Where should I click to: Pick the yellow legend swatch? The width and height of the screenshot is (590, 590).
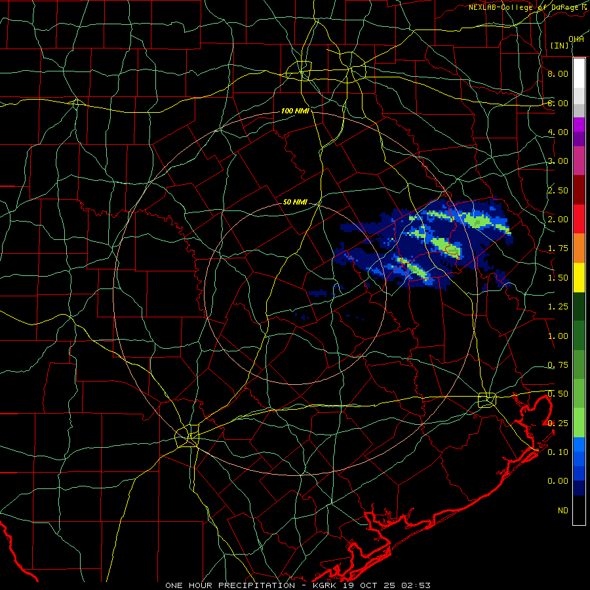(579, 277)
